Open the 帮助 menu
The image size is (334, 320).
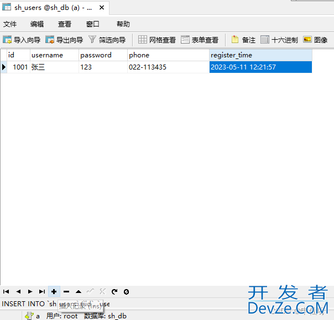[123, 24]
